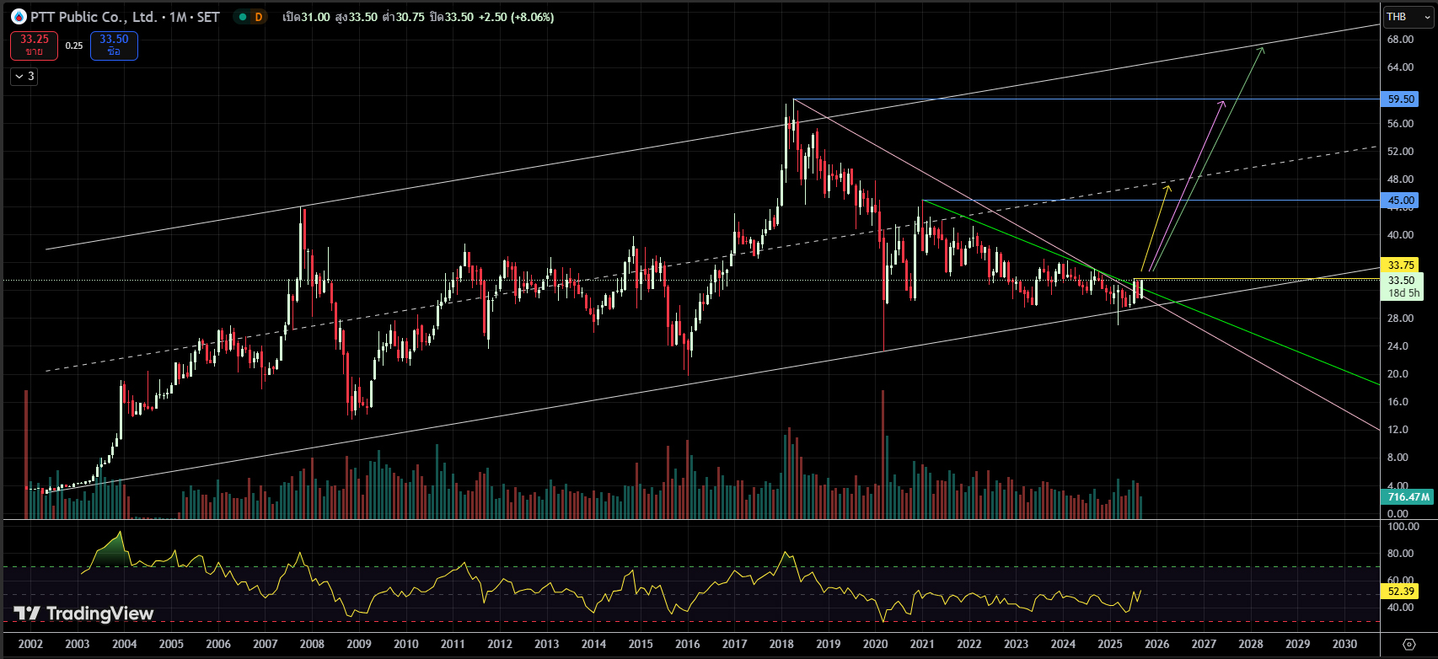Click the 52.00 price scale label
This screenshot has width=1438, height=659.
click(x=1400, y=152)
